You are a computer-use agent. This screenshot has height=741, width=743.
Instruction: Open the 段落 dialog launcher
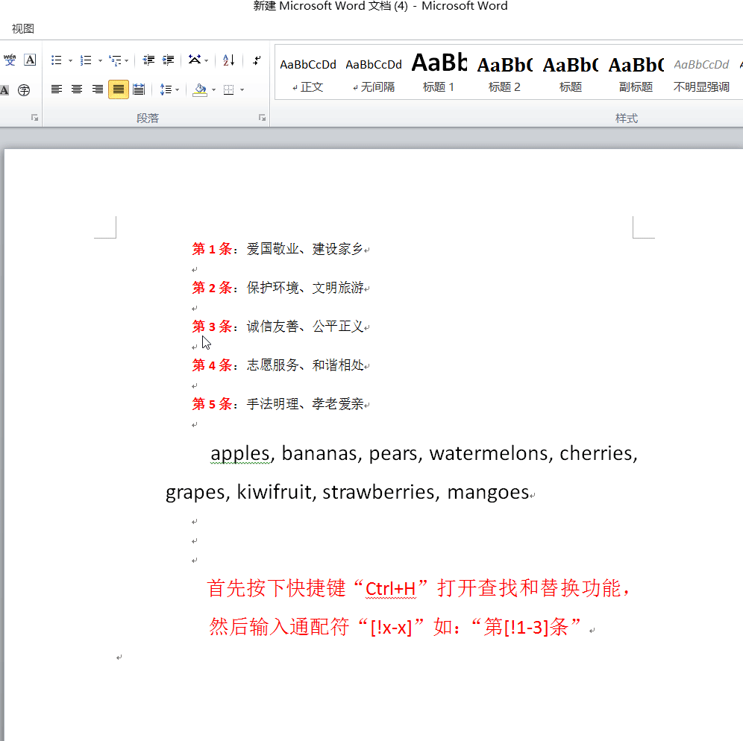(260, 117)
